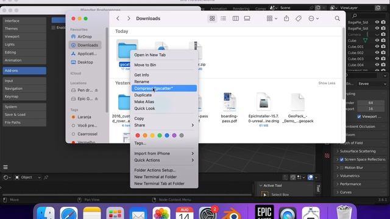Open the Object mode dropdown
Screen dimensions: 390x219
click(x=27, y=177)
